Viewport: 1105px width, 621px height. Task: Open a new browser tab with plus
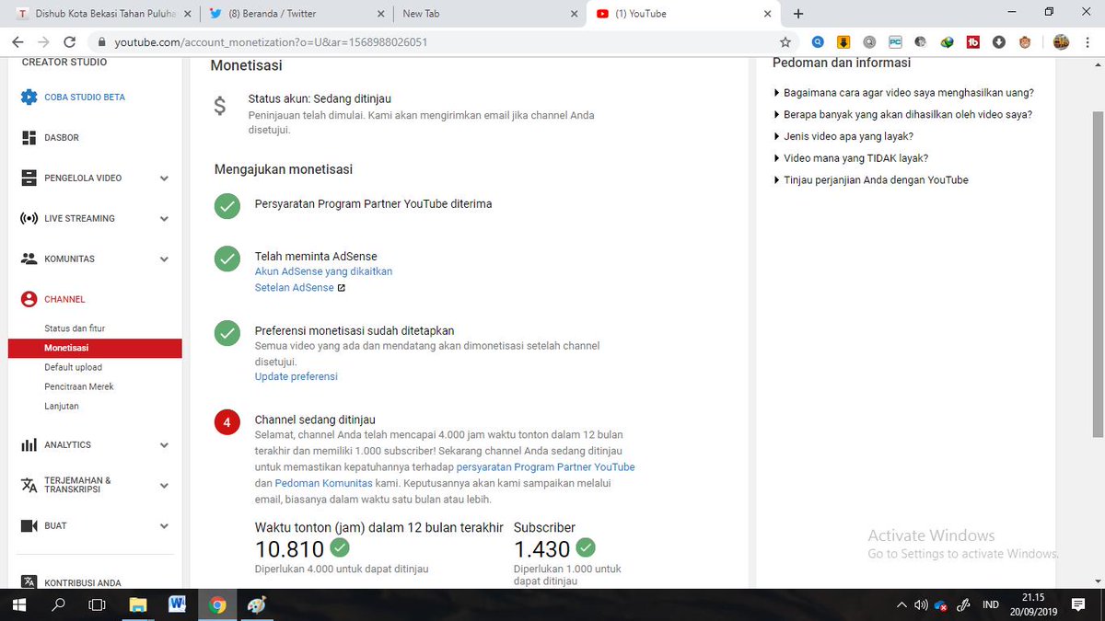[798, 14]
